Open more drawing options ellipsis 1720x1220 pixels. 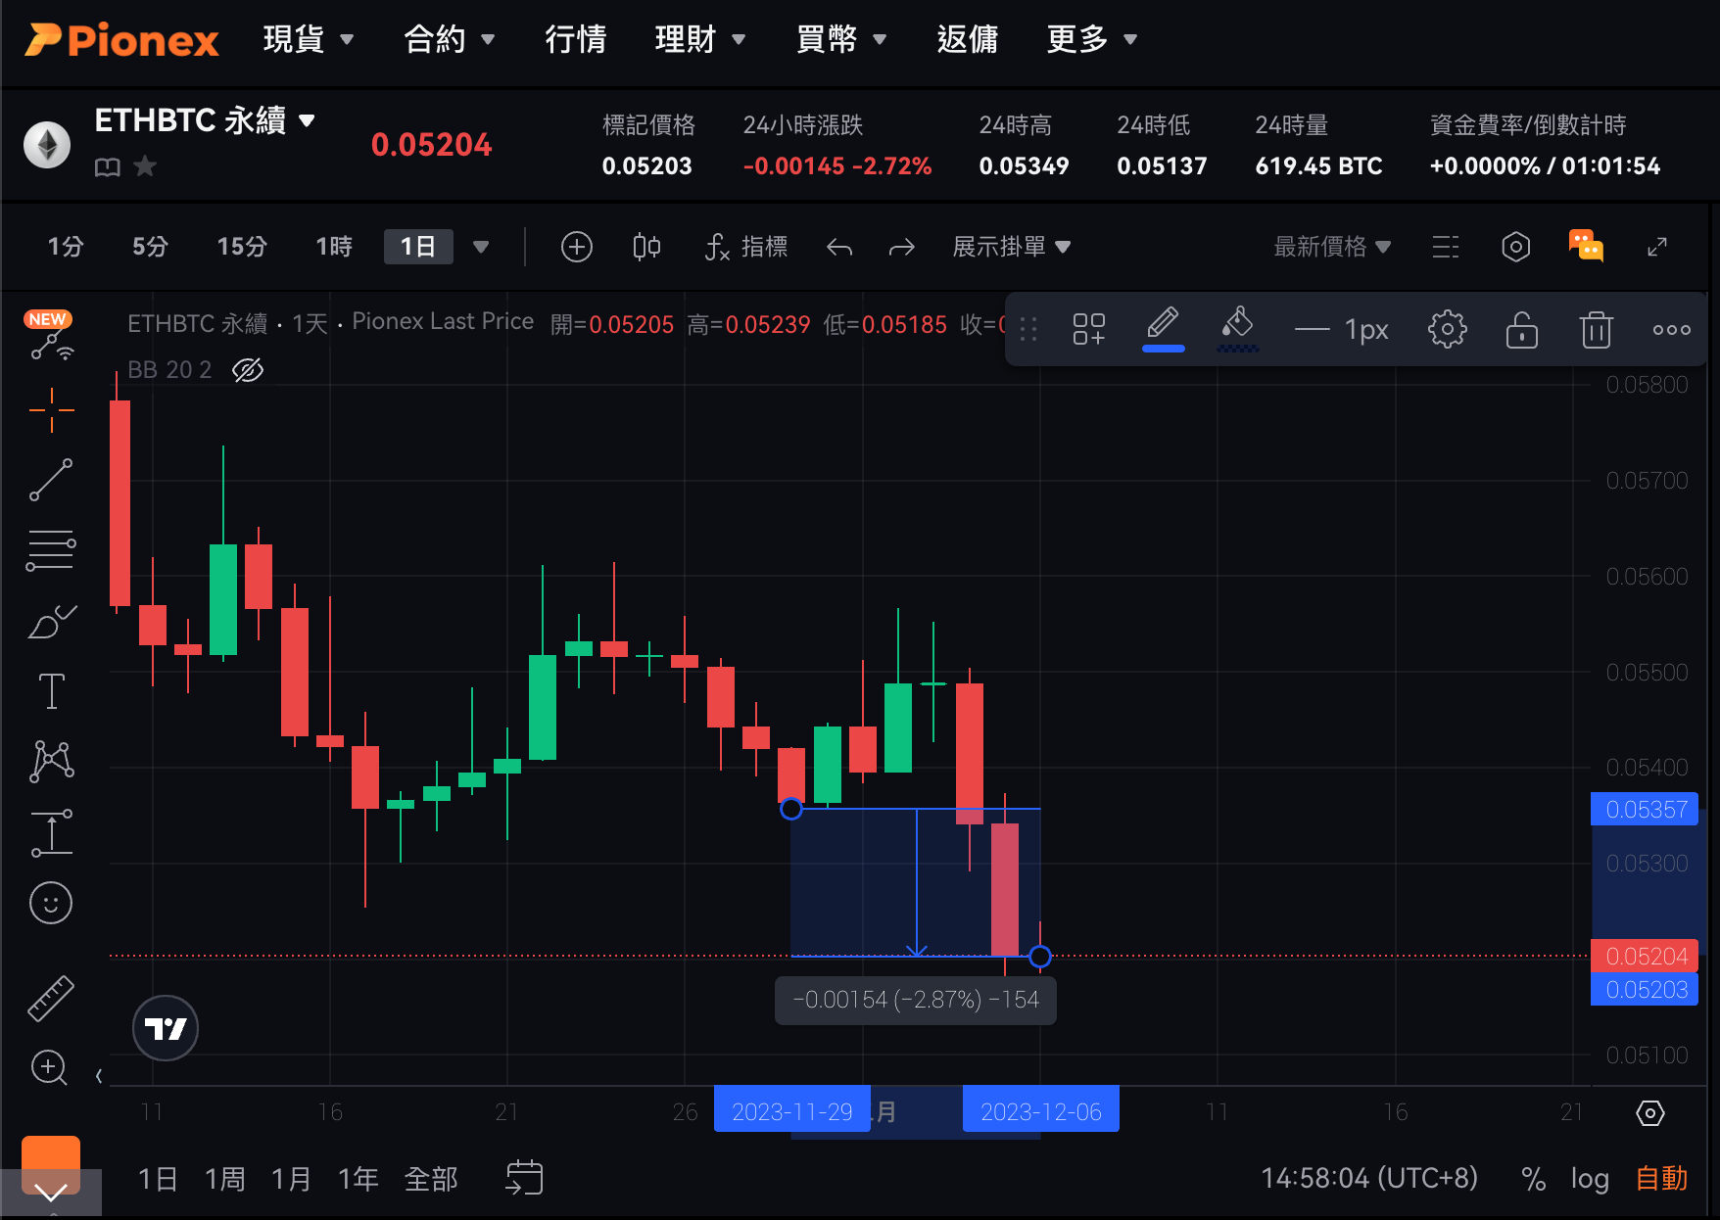[x=1671, y=330]
